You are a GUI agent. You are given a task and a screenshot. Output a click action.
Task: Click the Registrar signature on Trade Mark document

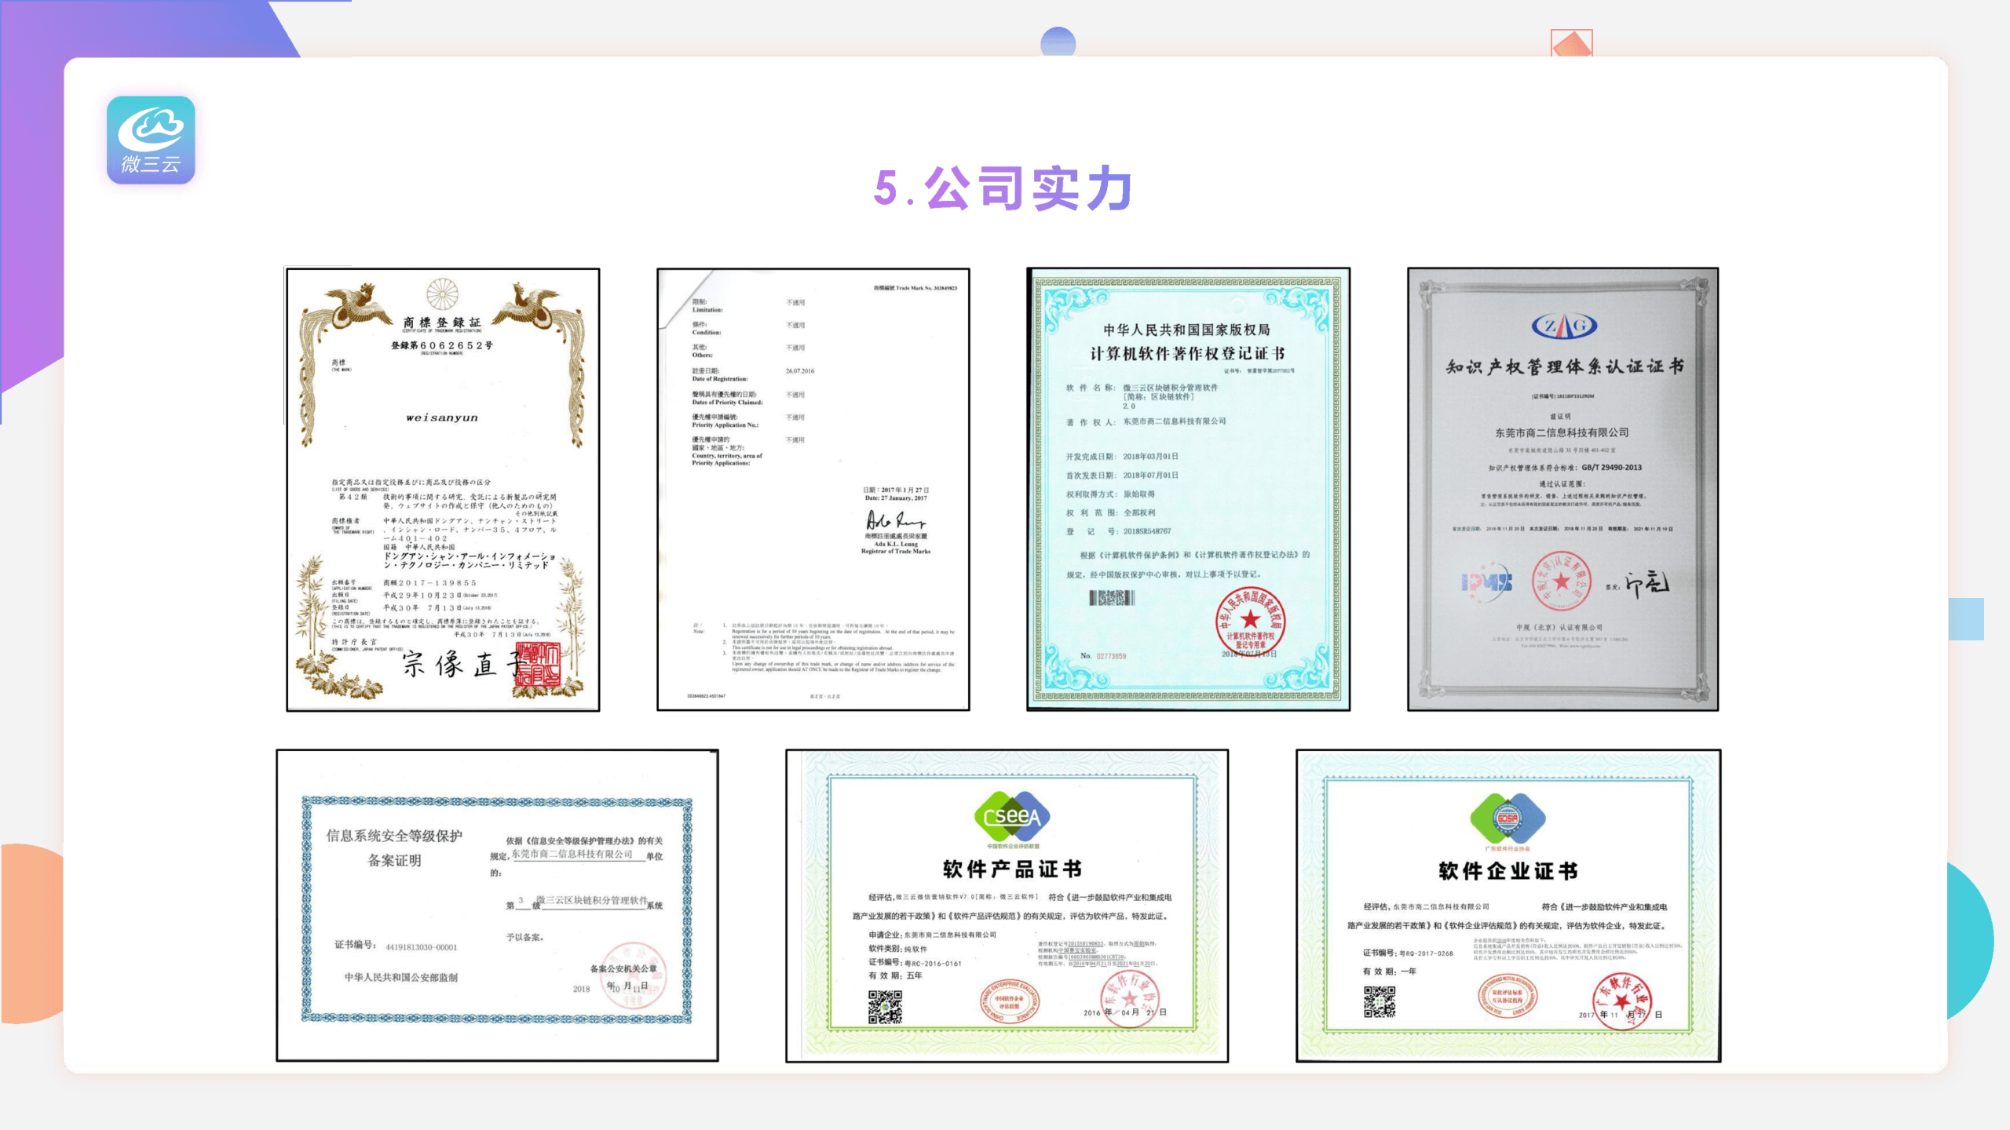tap(895, 519)
